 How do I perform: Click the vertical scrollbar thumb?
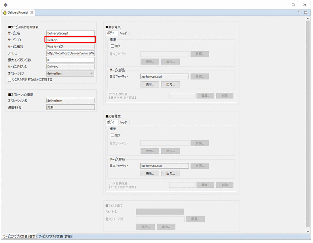pos(308,124)
